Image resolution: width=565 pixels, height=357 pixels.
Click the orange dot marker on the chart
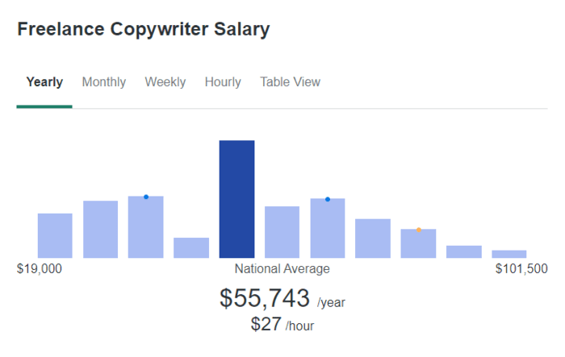tap(418, 230)
